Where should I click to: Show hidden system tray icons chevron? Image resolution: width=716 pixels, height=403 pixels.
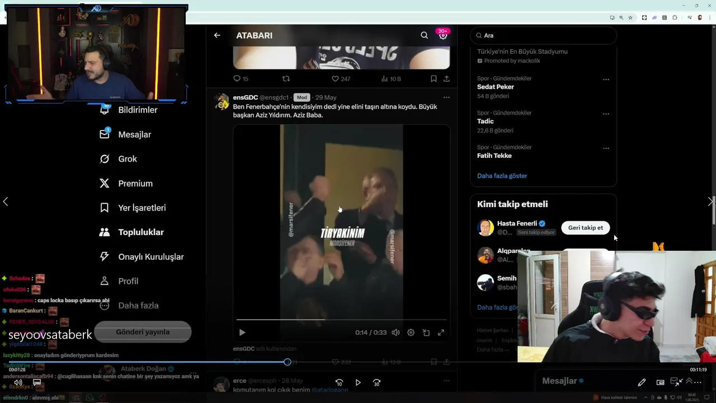(x=644, y=397)
